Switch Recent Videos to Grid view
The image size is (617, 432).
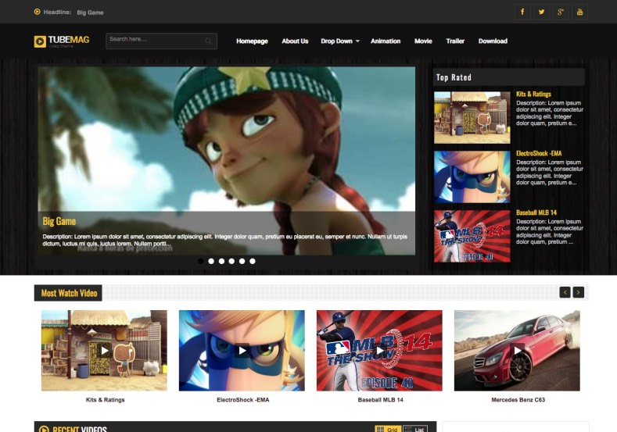coord(388,429)
